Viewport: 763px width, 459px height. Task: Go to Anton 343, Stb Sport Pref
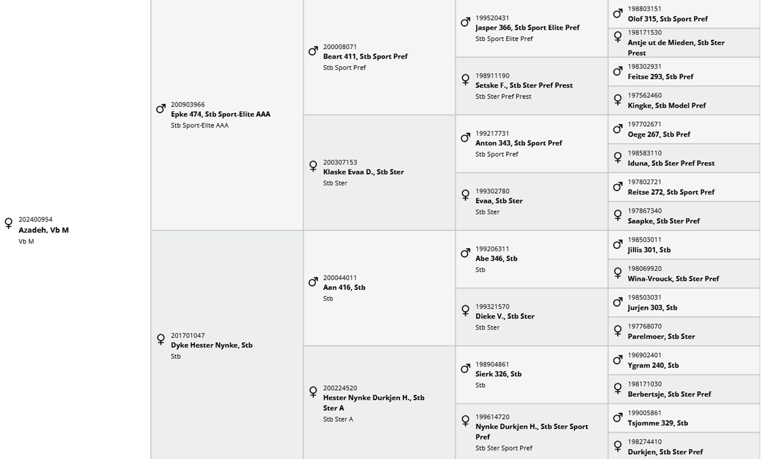click(518, 143)
